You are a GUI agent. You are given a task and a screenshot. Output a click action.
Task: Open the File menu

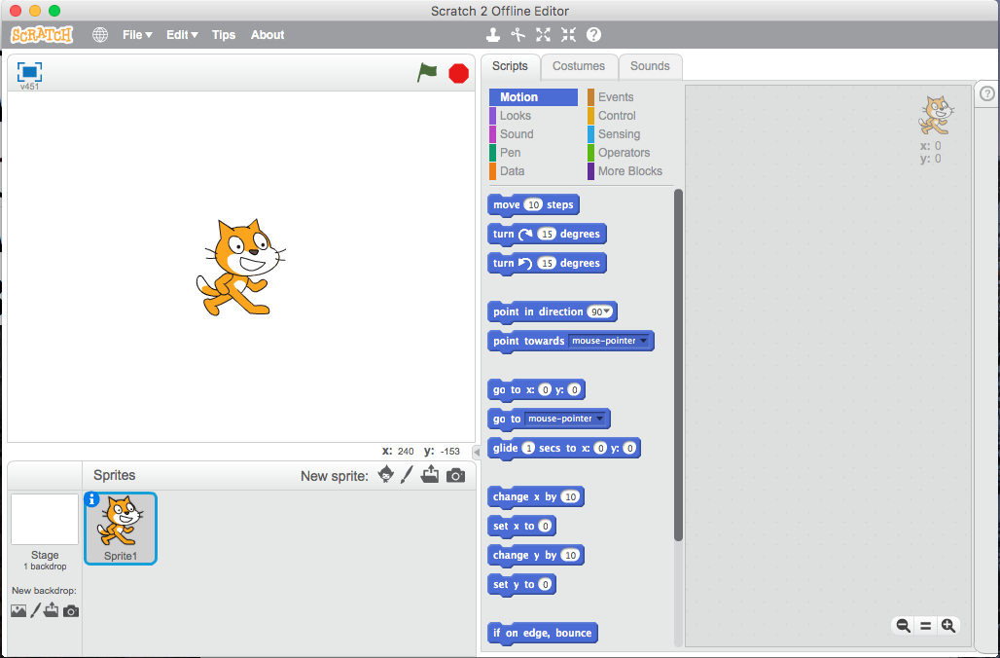pyautogui.click(x=137, y=35)
